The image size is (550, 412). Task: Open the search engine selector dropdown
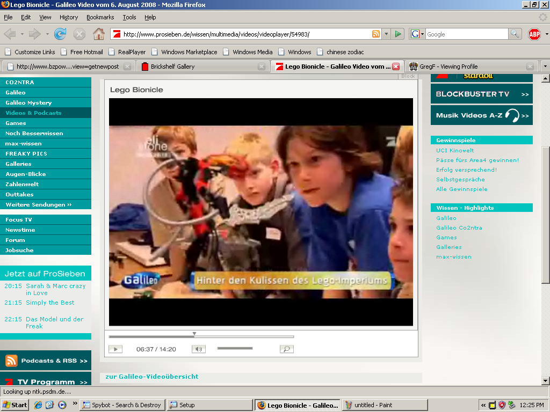[x=417, y=34]
